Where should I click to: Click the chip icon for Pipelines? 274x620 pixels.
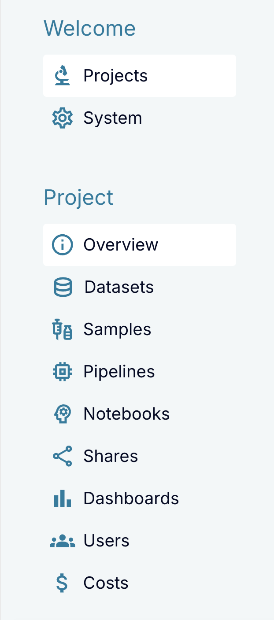[62, 372]
